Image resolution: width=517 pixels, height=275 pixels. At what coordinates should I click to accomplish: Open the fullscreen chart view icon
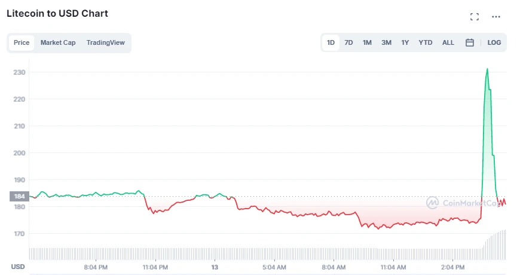tap(475, 17)
